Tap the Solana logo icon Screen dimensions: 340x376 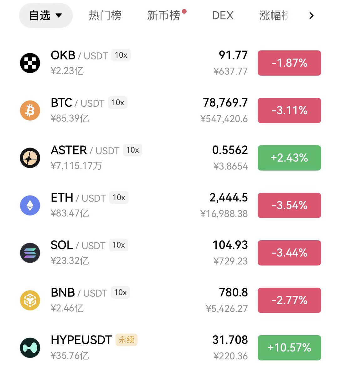coord(30,253)
